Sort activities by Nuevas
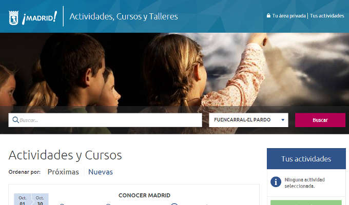The image size is (349, 205). 101,172
